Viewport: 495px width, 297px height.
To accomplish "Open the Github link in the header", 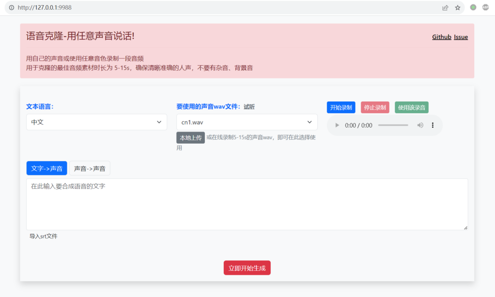I will (441, 36).
